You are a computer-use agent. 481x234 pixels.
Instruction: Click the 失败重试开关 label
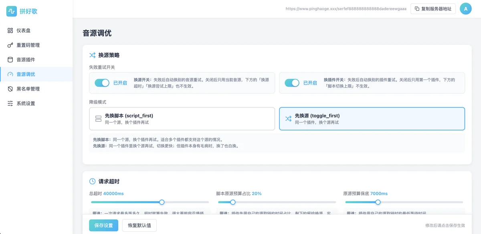(102, 67)
